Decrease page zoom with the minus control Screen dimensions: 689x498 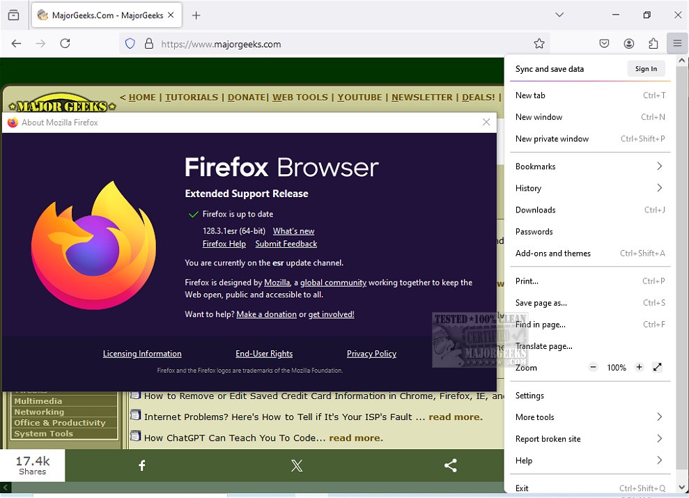tap(593, 368)
